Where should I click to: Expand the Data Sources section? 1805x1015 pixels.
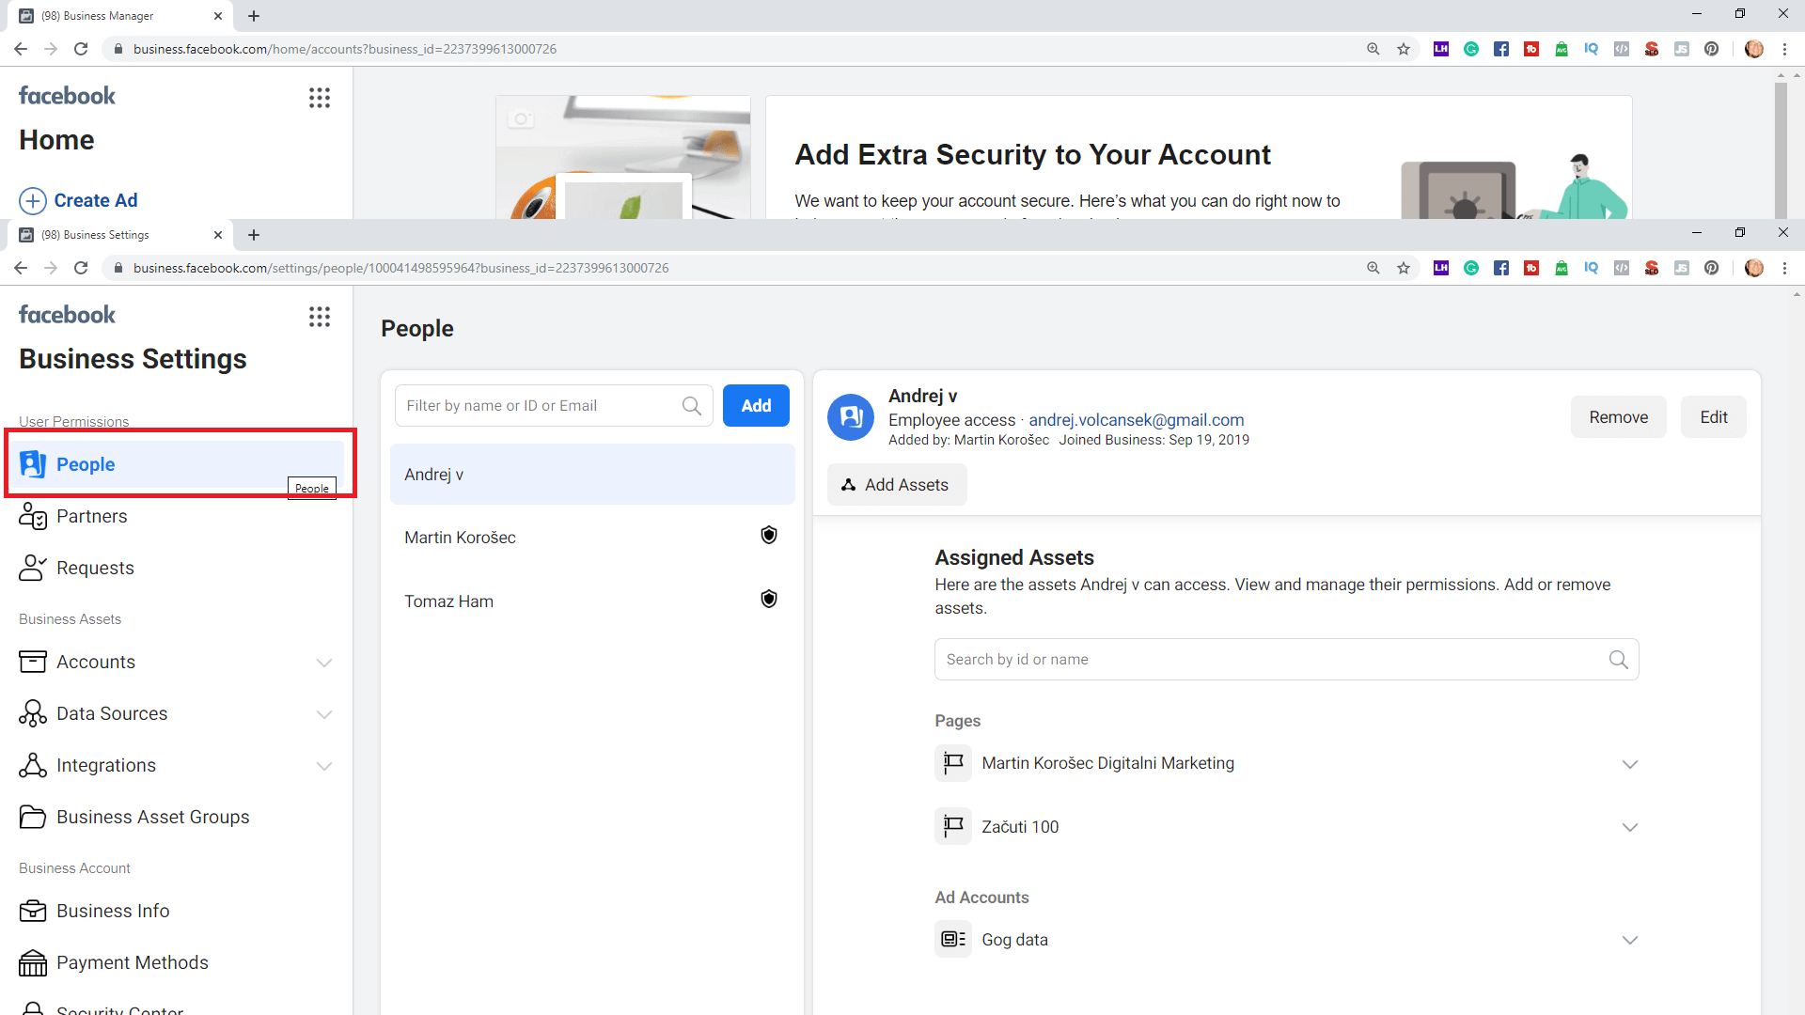tap(324, 714)
